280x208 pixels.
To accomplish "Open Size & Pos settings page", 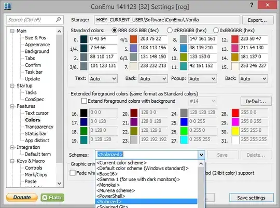I will pos(35,38).
